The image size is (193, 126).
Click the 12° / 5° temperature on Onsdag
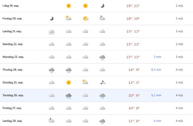134,82
